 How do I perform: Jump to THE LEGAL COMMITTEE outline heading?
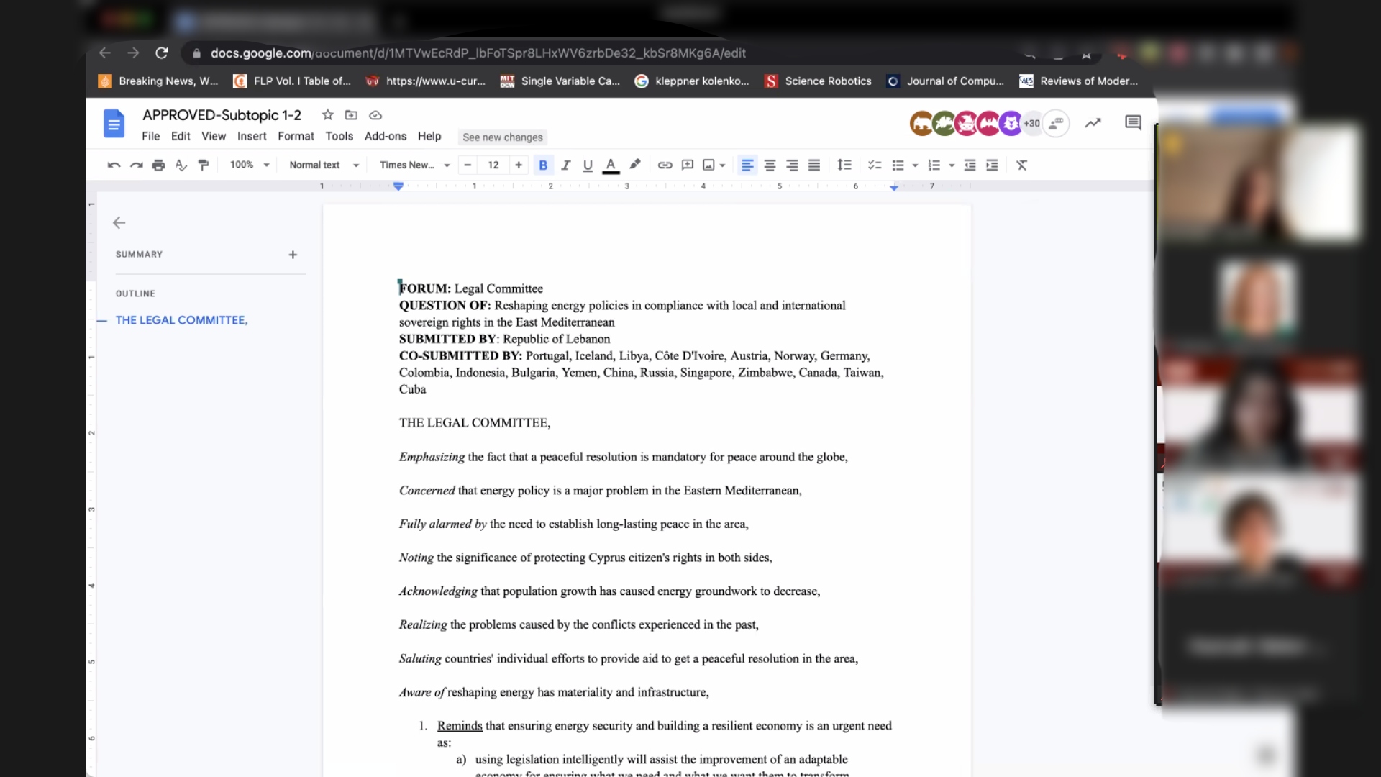click(x=181, y=320)
